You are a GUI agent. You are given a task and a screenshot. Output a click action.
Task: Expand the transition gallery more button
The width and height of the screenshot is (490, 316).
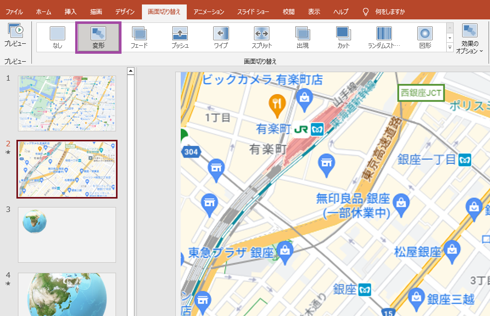pos(450,47)
